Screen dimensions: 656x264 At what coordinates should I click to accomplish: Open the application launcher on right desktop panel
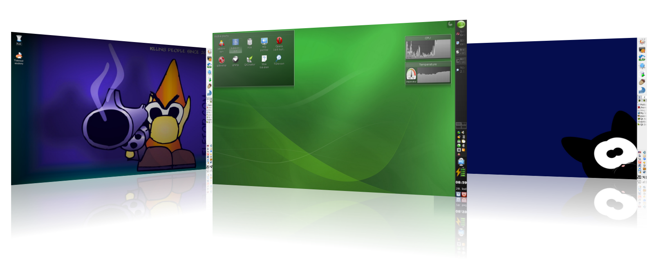coord(642,41)
